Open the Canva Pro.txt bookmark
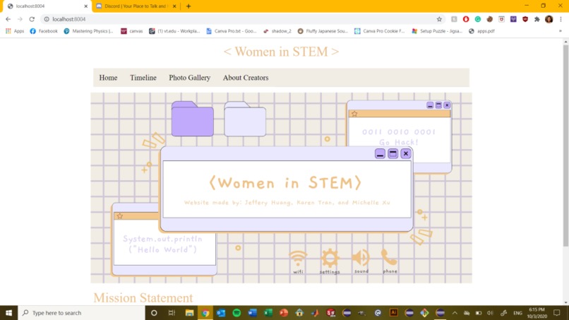This screenshot has width=569, height=320. pyautogui.click(x=232, y=31)
